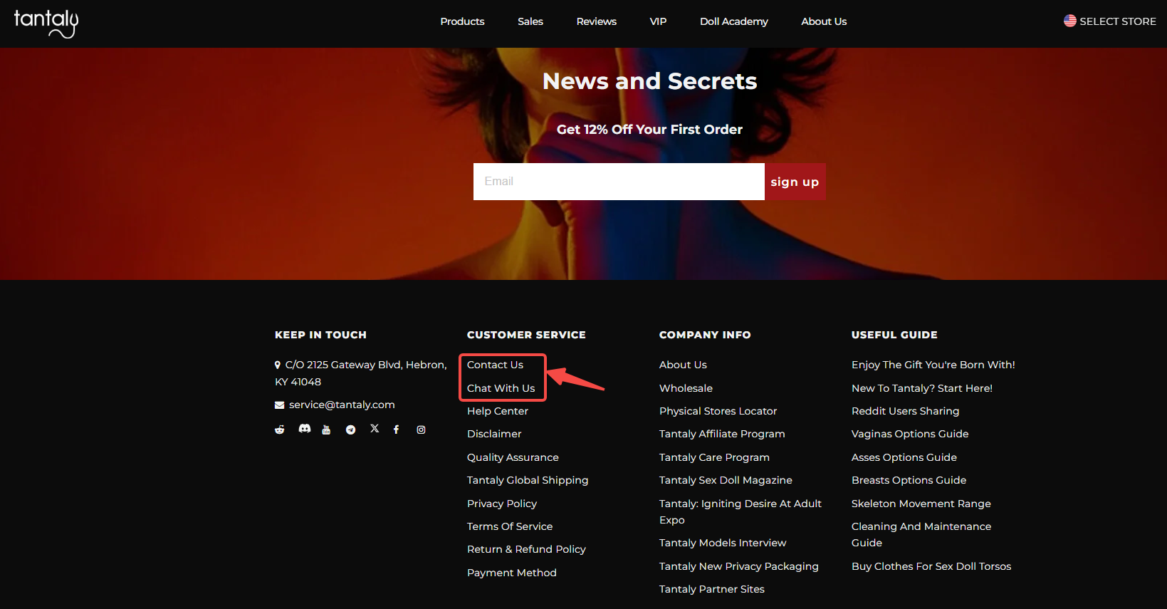The image size is (1167, 609).
Task: Open Vaginas Options Guide link
Action: [910, 434]
